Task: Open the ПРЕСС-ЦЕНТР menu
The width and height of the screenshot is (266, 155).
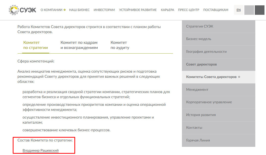Action: coord(189,10)
